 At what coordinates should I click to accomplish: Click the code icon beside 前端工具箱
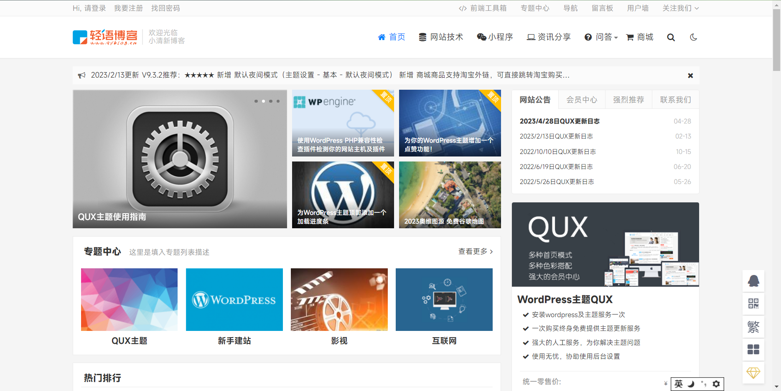pos(462,8)
